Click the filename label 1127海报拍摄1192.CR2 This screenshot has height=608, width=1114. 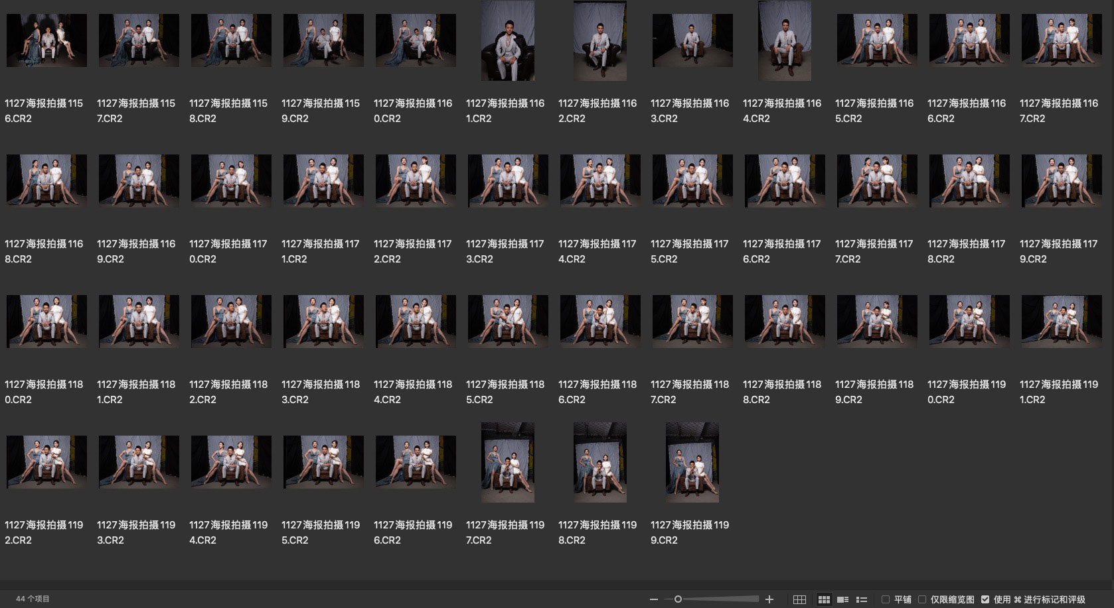(44, 532)
